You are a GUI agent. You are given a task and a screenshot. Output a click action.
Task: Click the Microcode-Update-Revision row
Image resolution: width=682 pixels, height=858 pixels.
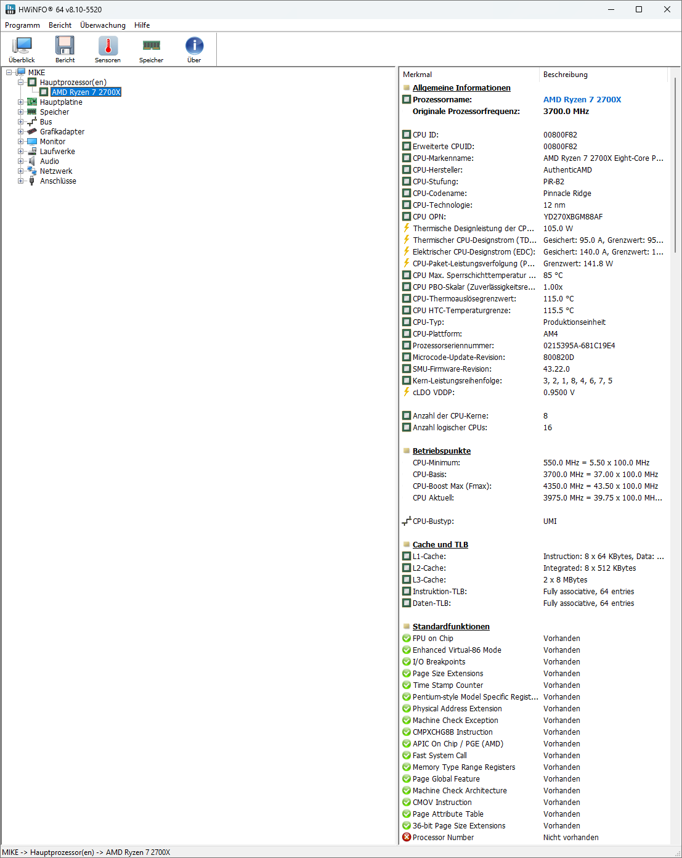pos(534,357)
